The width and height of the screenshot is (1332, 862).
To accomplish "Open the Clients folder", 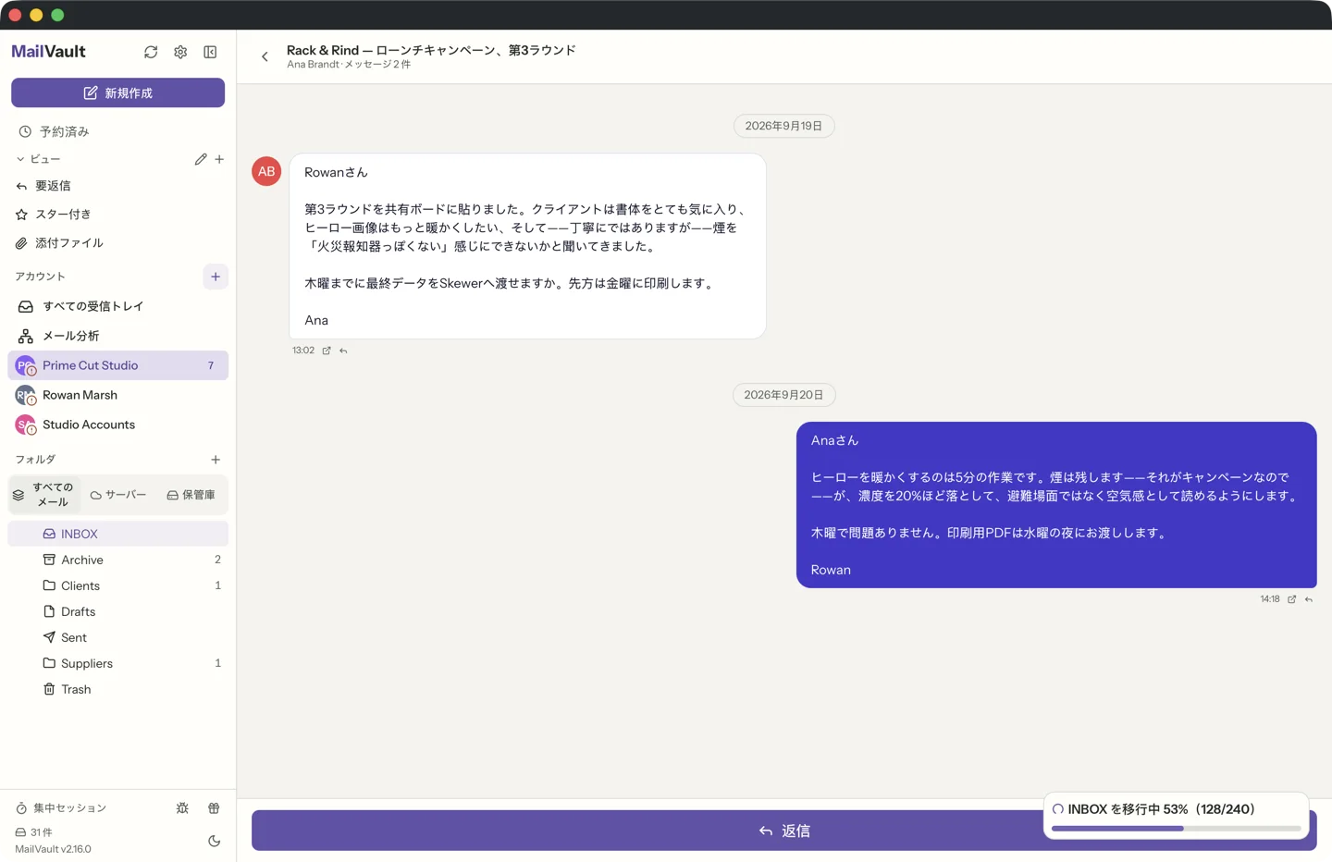I will [117, 585].
